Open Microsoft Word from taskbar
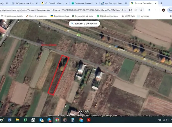 coord(9,120)
